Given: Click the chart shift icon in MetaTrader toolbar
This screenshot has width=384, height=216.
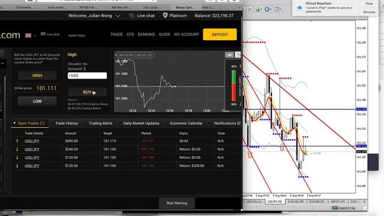Looking at the screenshot, I should (x=250, y=10).
